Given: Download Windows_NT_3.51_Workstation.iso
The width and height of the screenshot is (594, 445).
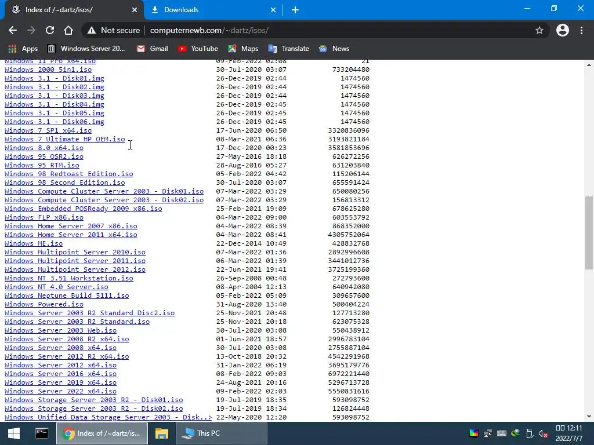Looking at the screenshot, I should tap(69, 279).
